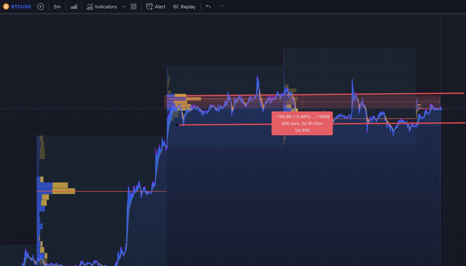Open the symbol search via BTCUSD label
Viewport: 466px width, 266px height.
click(x=21, y=6)
